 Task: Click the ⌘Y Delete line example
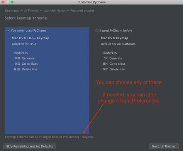(x=114, y=69)
